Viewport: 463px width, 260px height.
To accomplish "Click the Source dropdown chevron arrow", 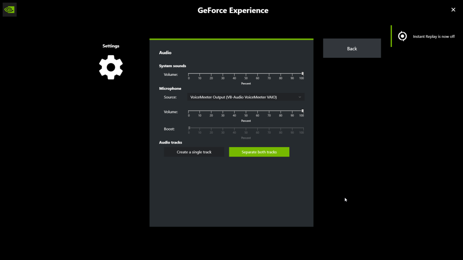I will 300,97.
